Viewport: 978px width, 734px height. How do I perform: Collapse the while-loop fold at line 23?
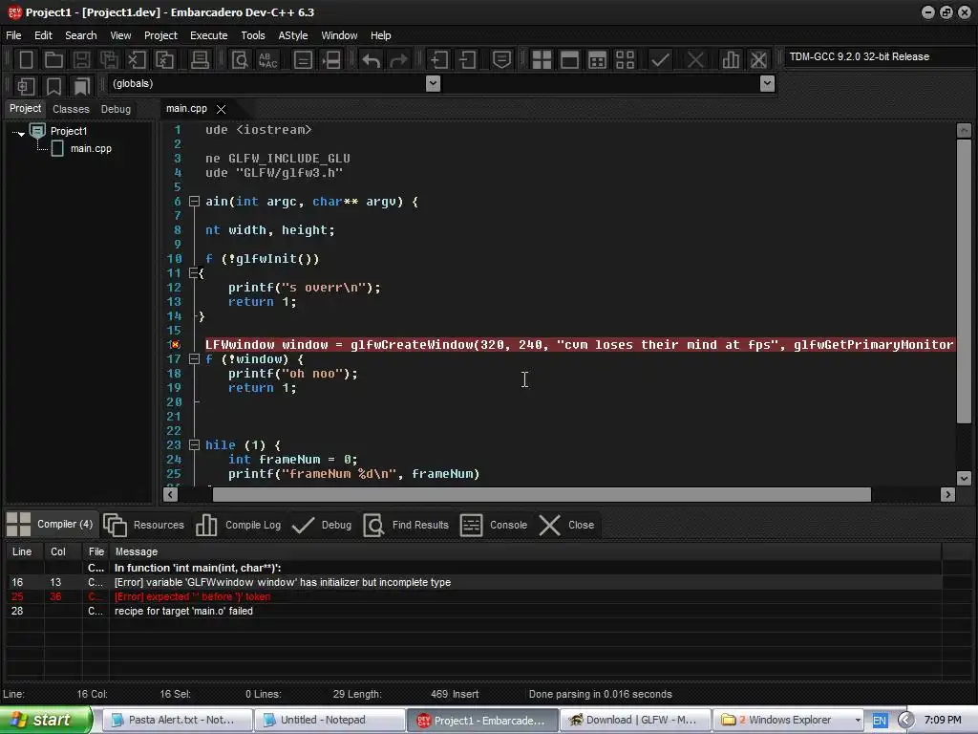(194, 445)
